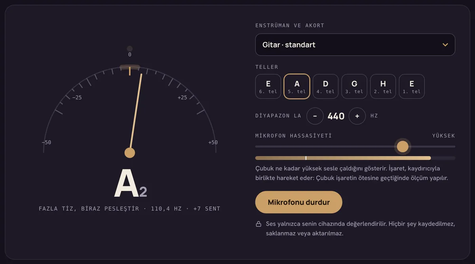Increase diyapazon frequency with plus button
The image size is (475, 264).
click(x=357, y=116)
